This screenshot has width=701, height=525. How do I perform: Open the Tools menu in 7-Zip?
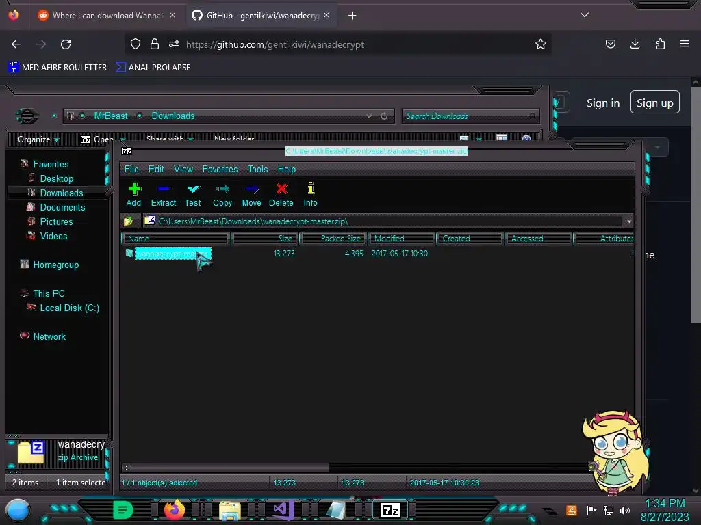tap(257, 170)
